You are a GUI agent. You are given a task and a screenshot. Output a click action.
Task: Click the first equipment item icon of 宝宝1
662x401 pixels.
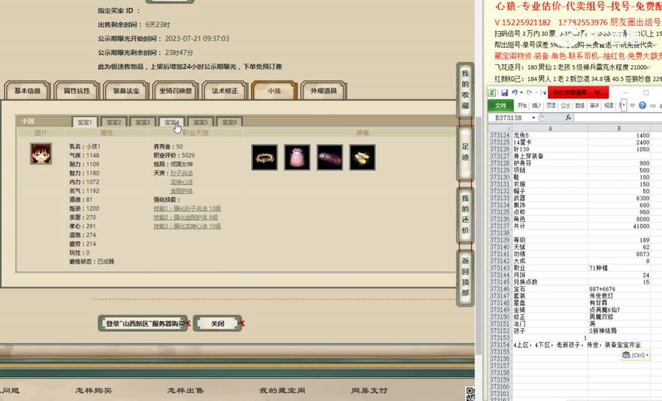coord(265,158)
